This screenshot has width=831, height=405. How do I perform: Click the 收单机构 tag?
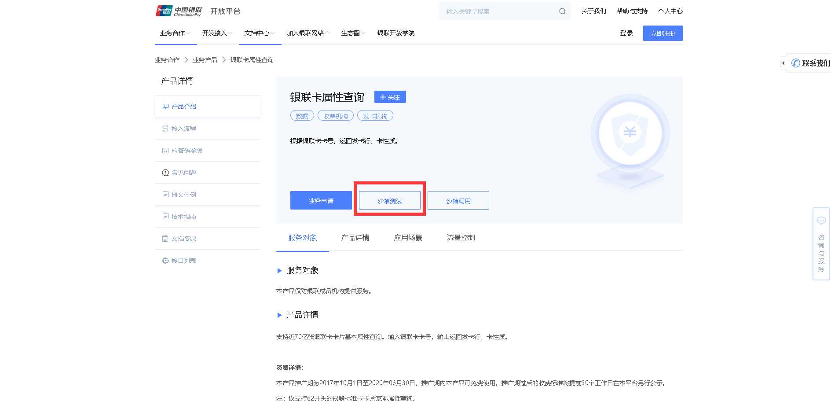(336, 116)
